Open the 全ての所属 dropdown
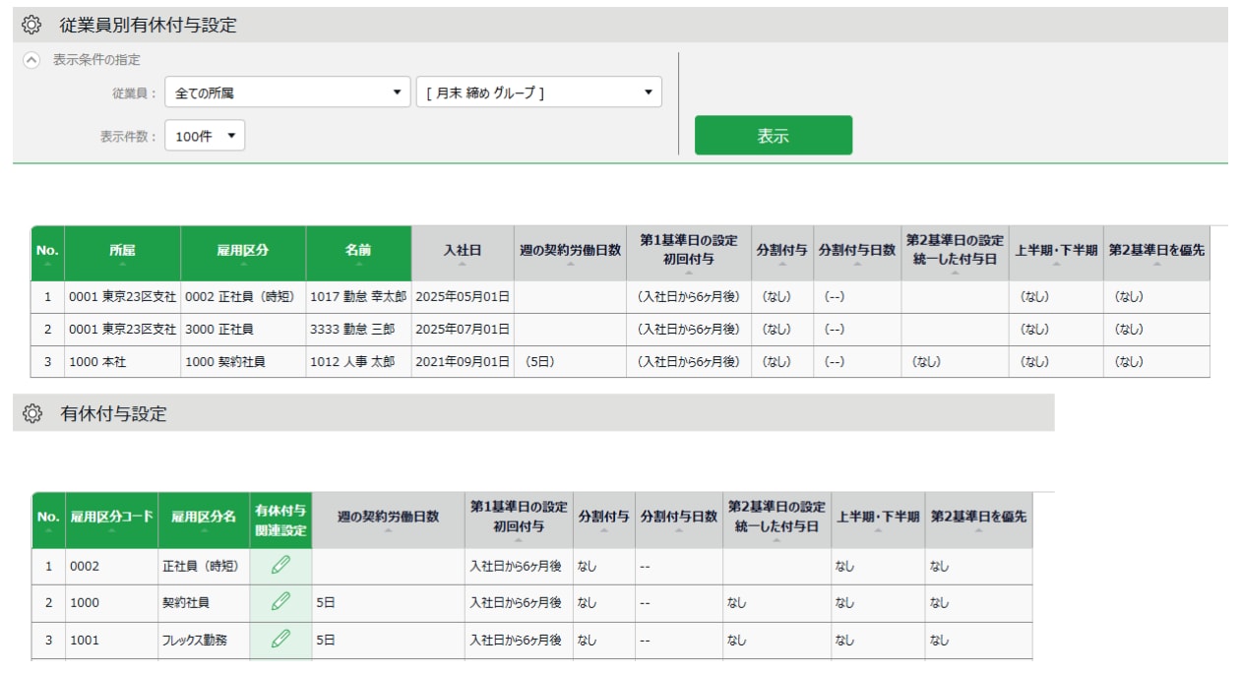This screenshot has width=1241, height=674. pyautogui.click(x=286, y=92)
